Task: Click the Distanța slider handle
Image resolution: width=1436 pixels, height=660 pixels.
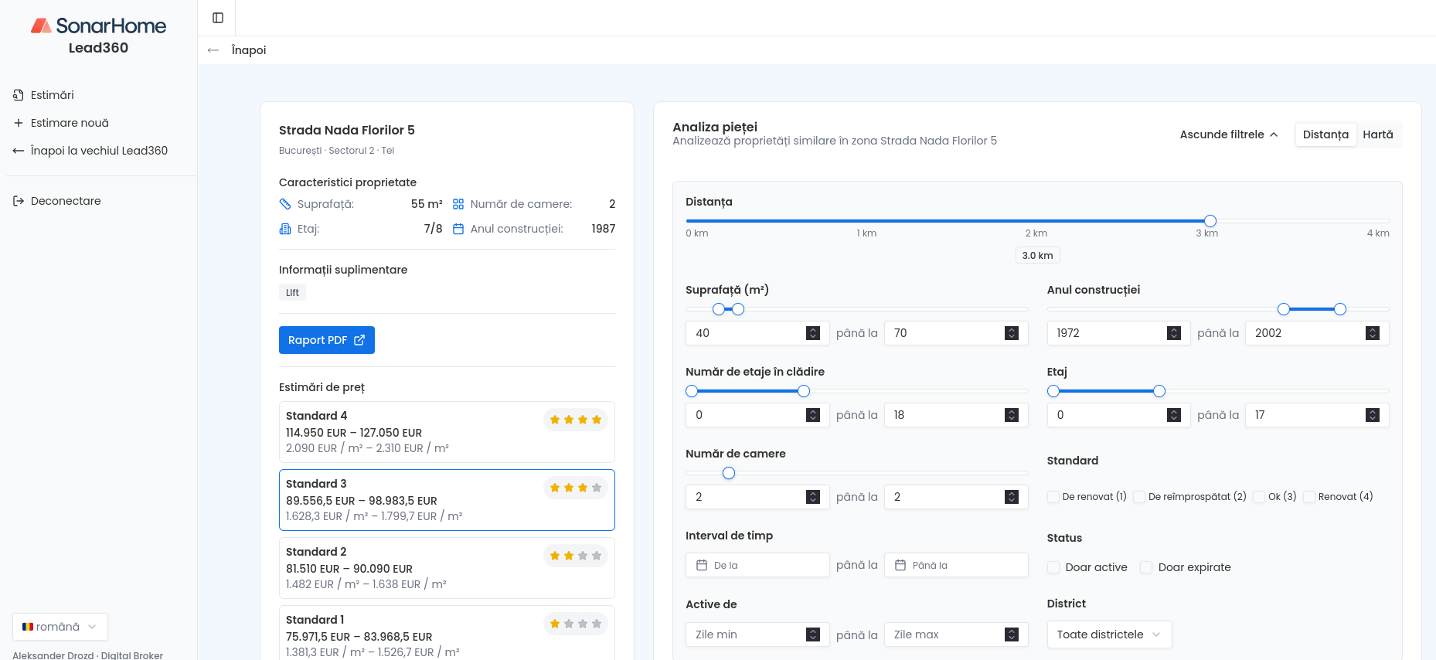Action: click(x=1210, y=221)
